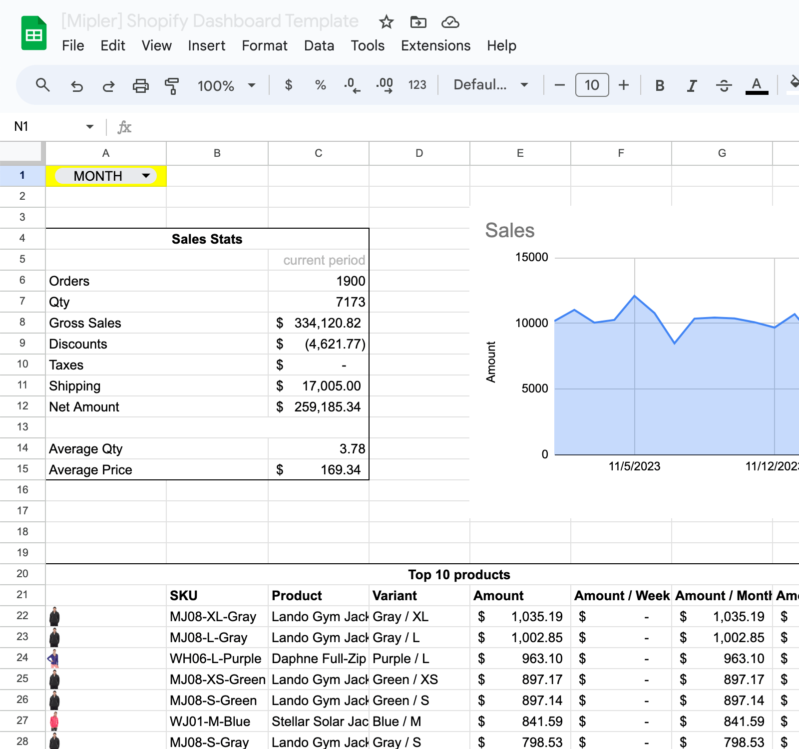Open the text color picker

757,85
